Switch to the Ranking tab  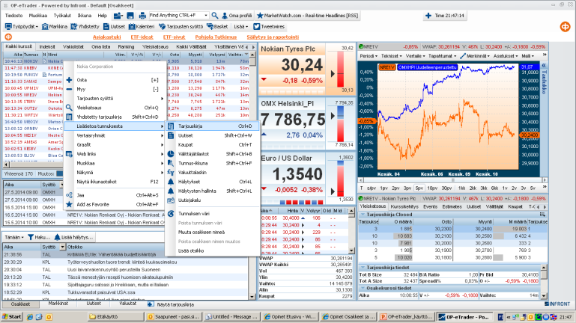[126, 46]
